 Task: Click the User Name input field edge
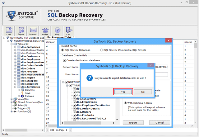(x=162, y=74)
